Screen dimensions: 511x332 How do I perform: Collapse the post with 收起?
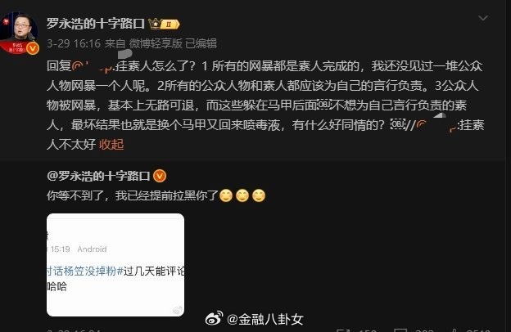111,144
